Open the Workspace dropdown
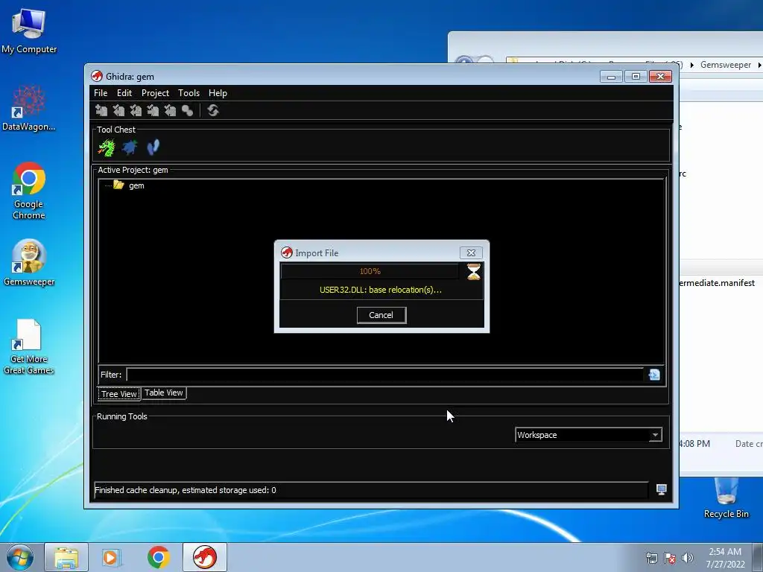This screenshot has width=763, height=572. 589,435
